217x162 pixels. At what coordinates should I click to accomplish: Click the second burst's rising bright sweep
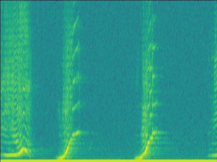[69, 143]
